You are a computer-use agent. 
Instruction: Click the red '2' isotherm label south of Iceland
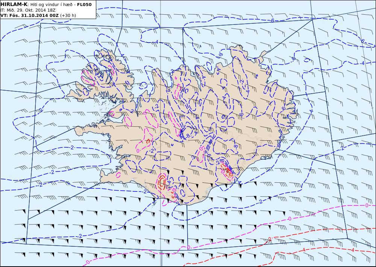pyautogui.click(x=270, y=239)
